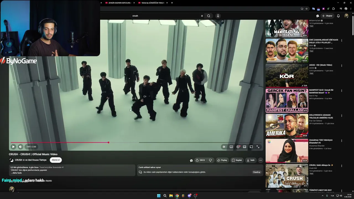This screenshot has width=354, height=199.
Task: Open more actions menu beside İndir
Action: (261, 160)
